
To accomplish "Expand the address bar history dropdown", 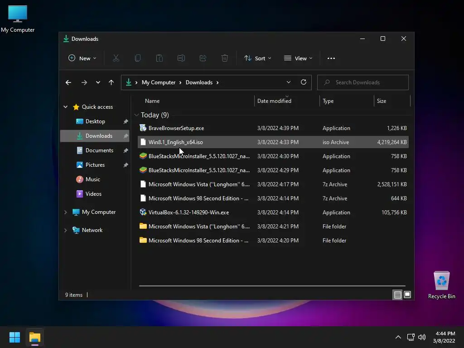I will click(289, 82).
